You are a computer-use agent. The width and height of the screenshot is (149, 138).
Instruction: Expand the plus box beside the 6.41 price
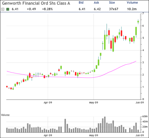click(3, 9)
